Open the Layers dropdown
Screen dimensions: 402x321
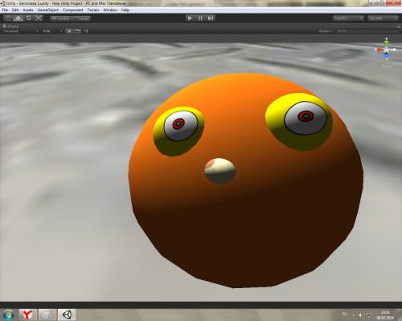[x=348, y=18]
